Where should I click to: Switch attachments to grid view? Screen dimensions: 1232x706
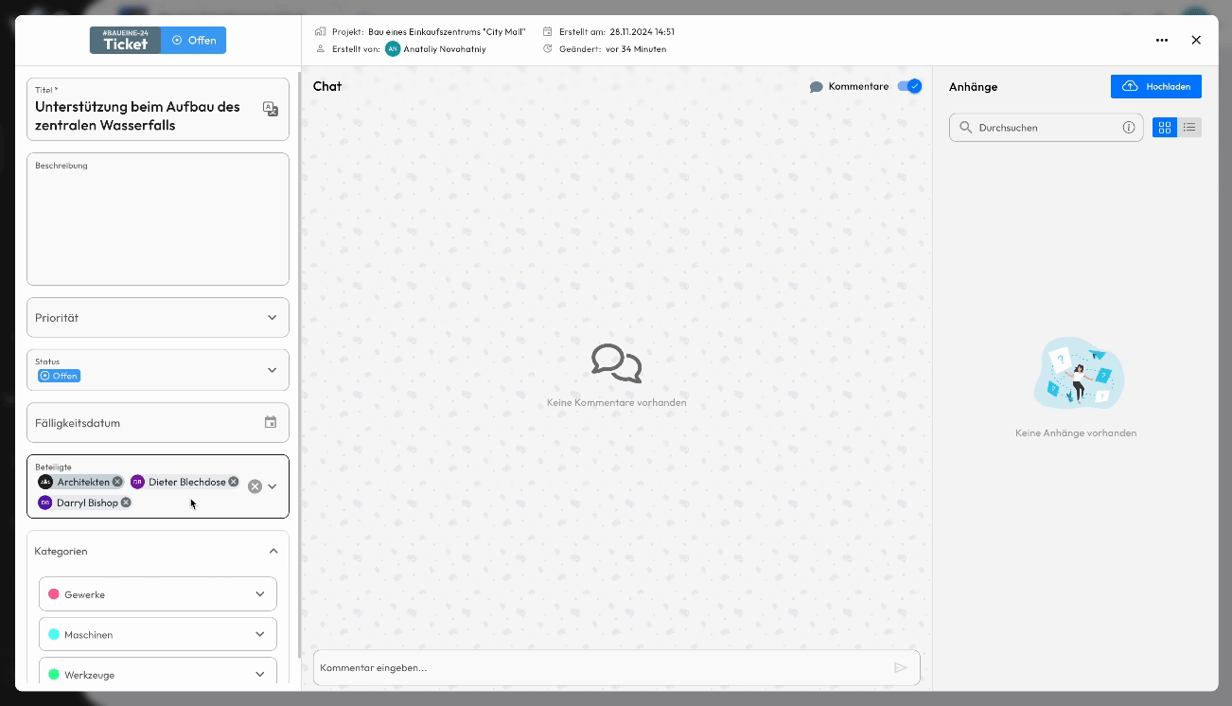click(1165, 128)
